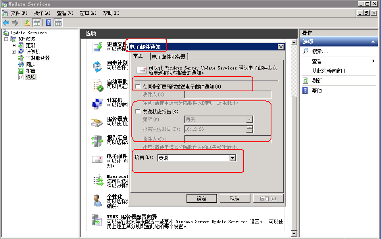
Task: Click the blue help question mark toolbar icon
Action: click(48, 23)
